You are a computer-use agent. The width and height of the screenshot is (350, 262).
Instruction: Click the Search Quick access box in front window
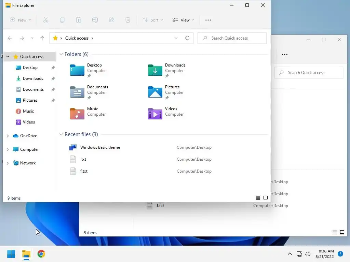[232, 38]
